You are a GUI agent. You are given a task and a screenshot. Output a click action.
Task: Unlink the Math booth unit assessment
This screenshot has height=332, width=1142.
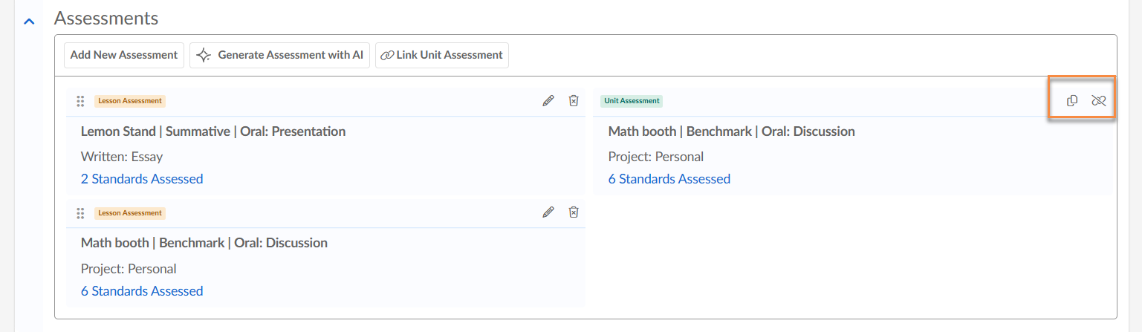pyautogui.click(x=1099, y=101)
